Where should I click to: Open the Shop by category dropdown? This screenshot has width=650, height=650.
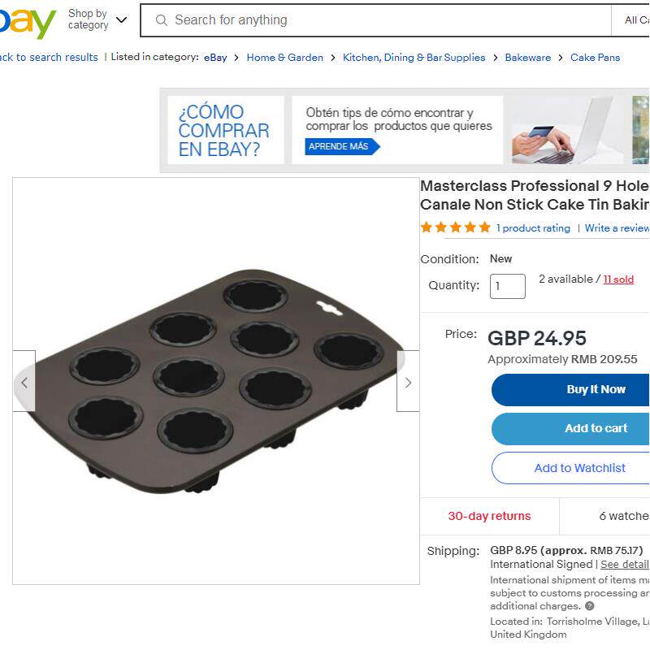pyautogui.click(x=97, y=19)
